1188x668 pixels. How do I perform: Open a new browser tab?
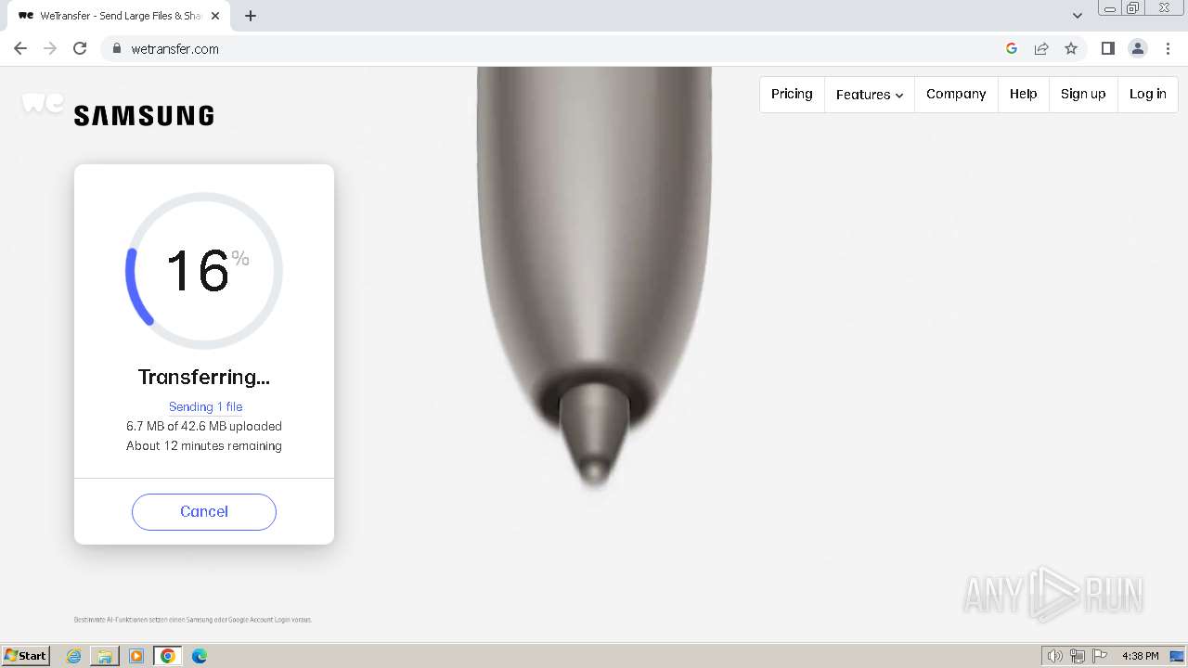[251, 16]
